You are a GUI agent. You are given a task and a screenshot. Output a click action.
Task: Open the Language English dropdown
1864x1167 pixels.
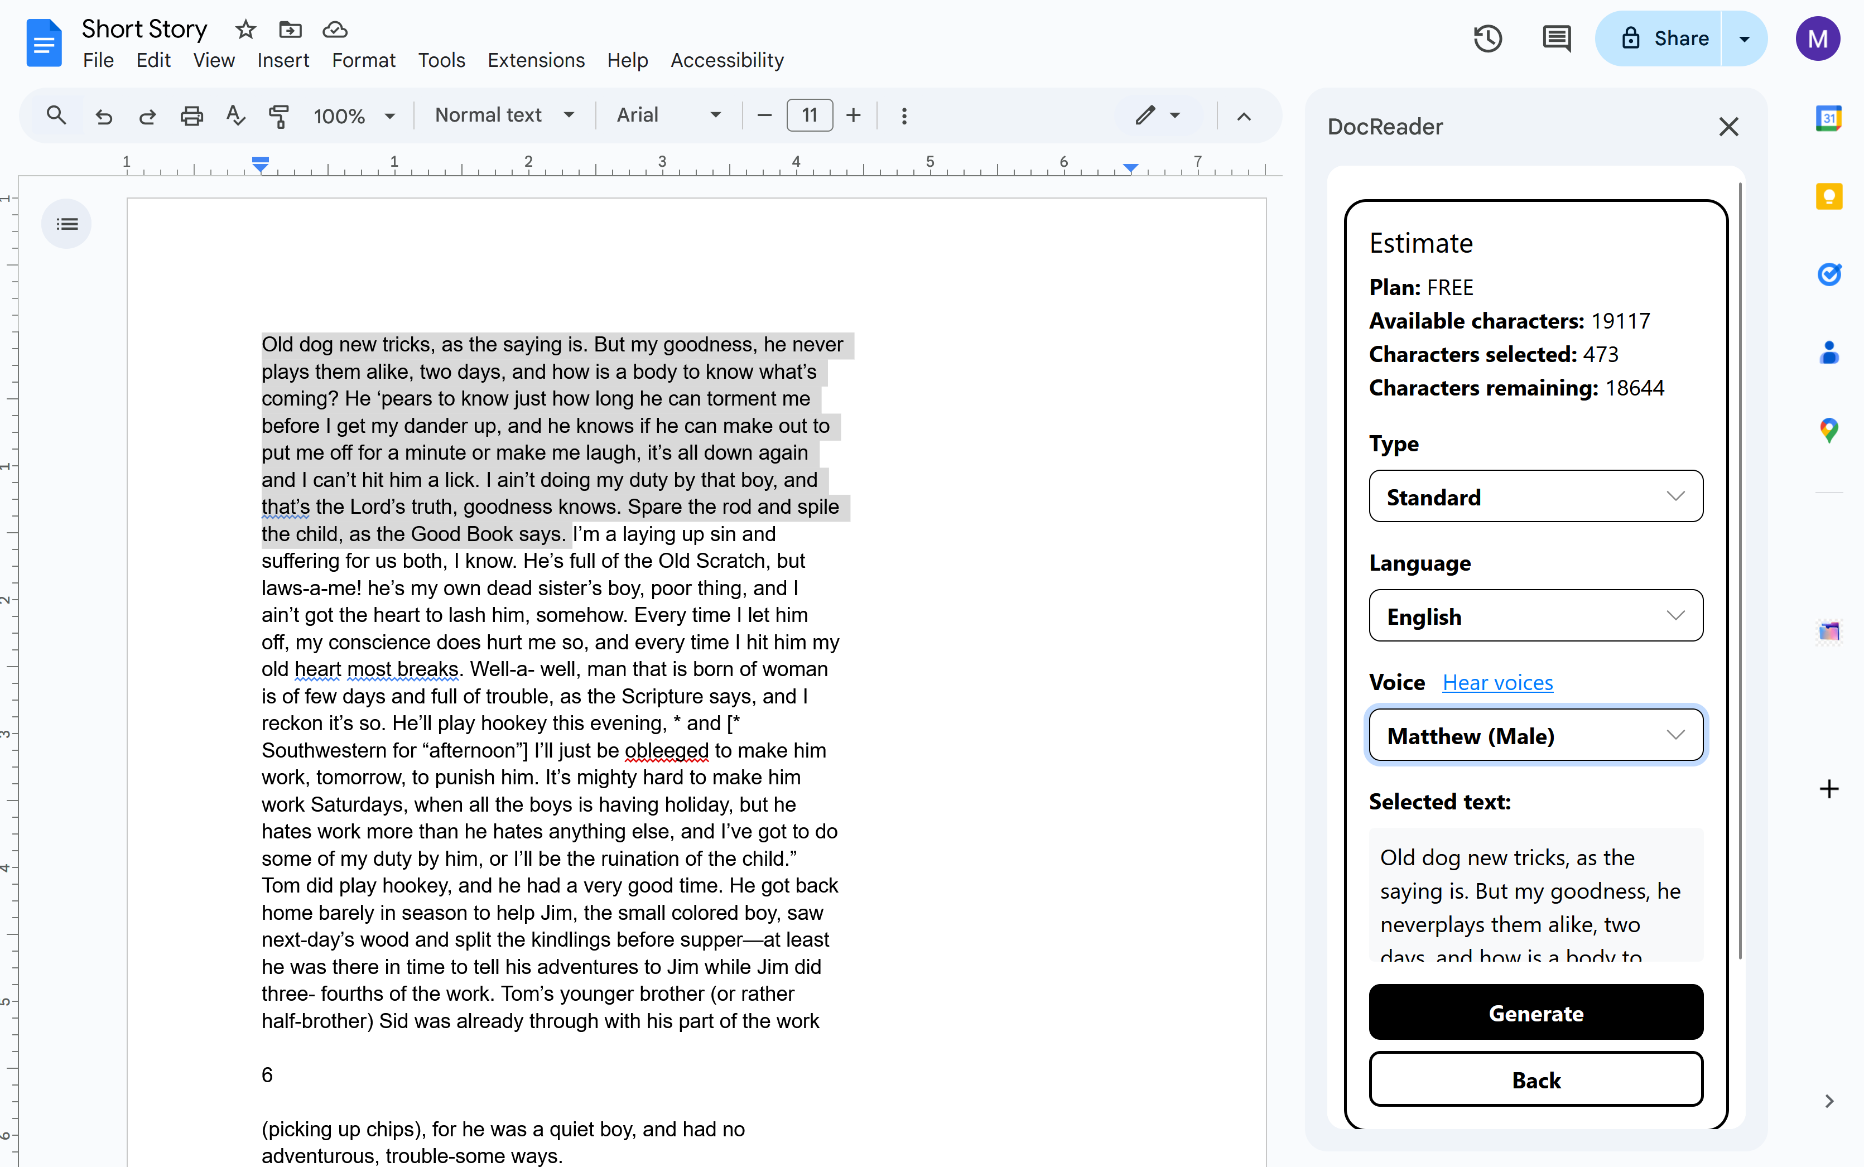tap(1535, 616)
